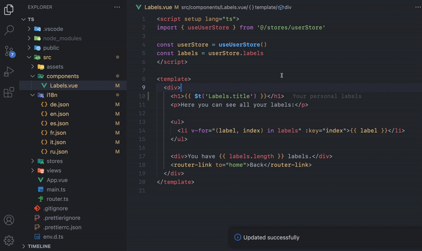Click the .gitignore file icon

pos(37,208)
